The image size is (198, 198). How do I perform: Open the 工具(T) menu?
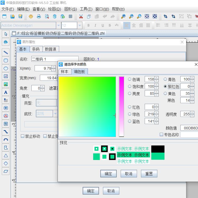(86, 9)
